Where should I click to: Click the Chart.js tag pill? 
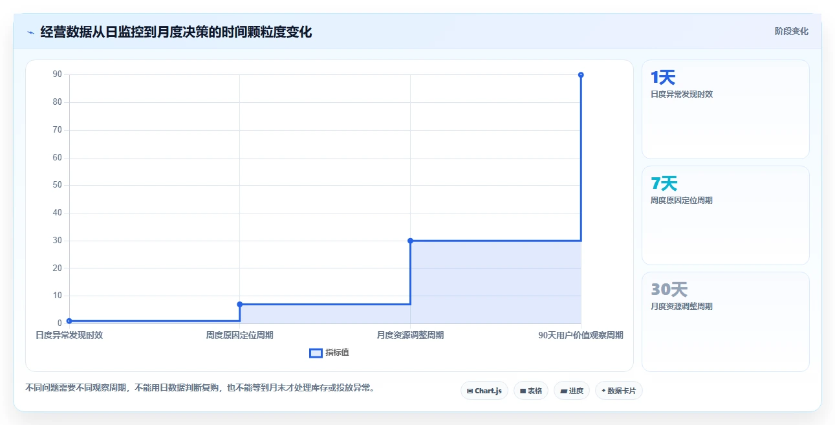(x=485, y=391)
